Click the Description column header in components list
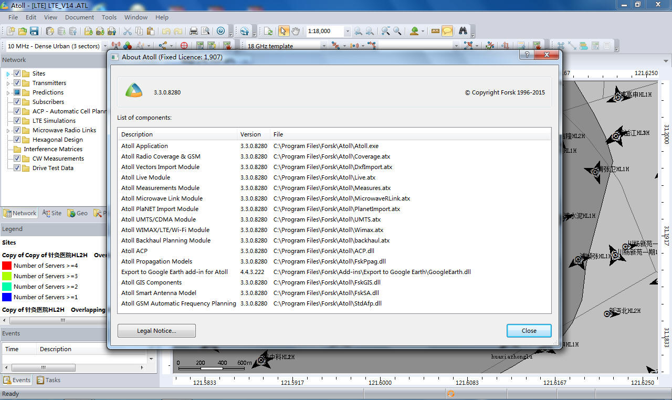This screenshot has height=400, width=672. [x=177, y=134]
